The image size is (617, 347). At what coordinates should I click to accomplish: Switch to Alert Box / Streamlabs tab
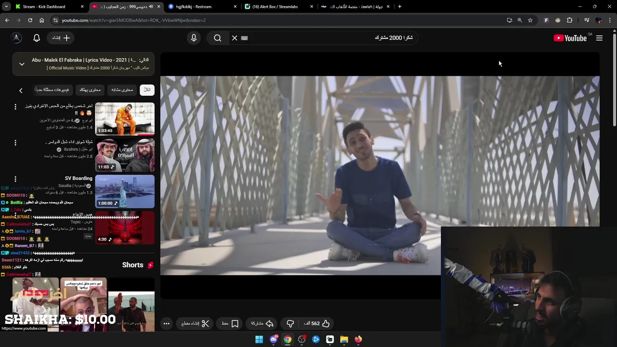pos(279,7)
